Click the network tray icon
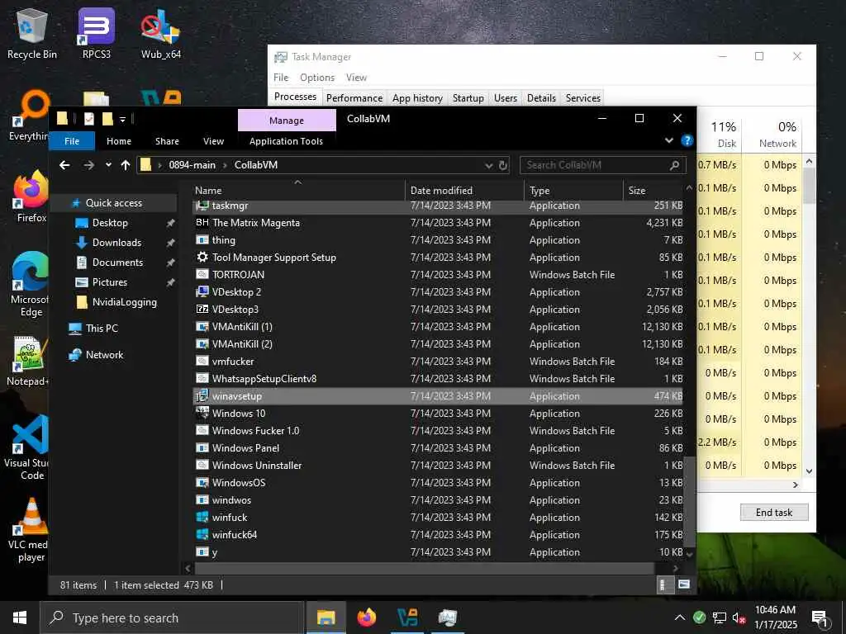 (x=720, y=617)
